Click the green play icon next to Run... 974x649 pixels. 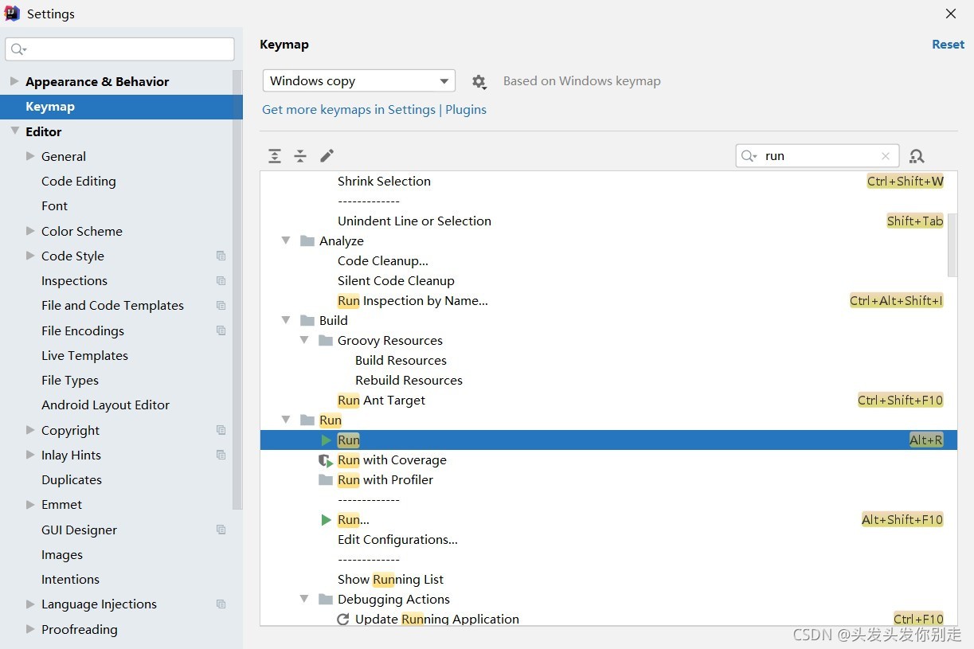pos(326,440)
